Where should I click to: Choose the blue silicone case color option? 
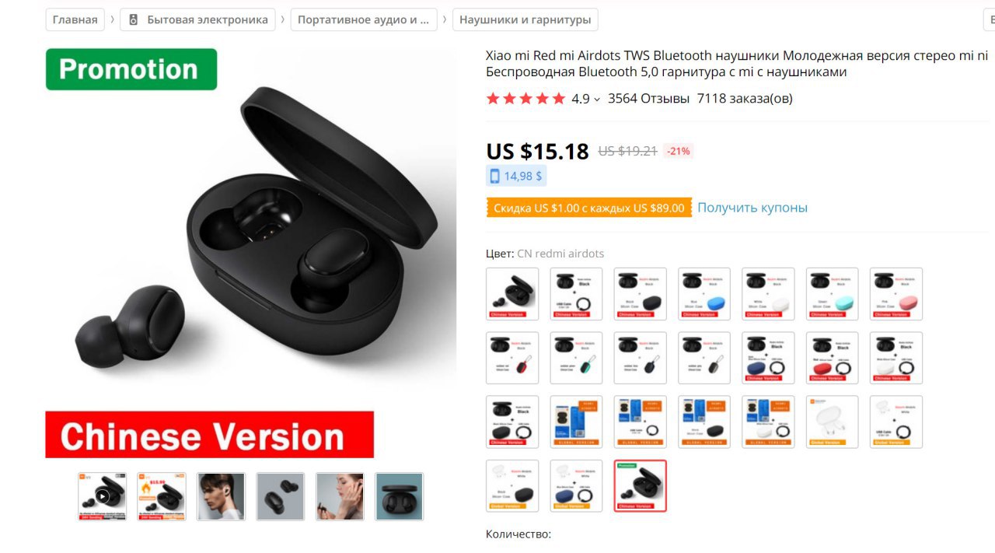click(704, 294)
